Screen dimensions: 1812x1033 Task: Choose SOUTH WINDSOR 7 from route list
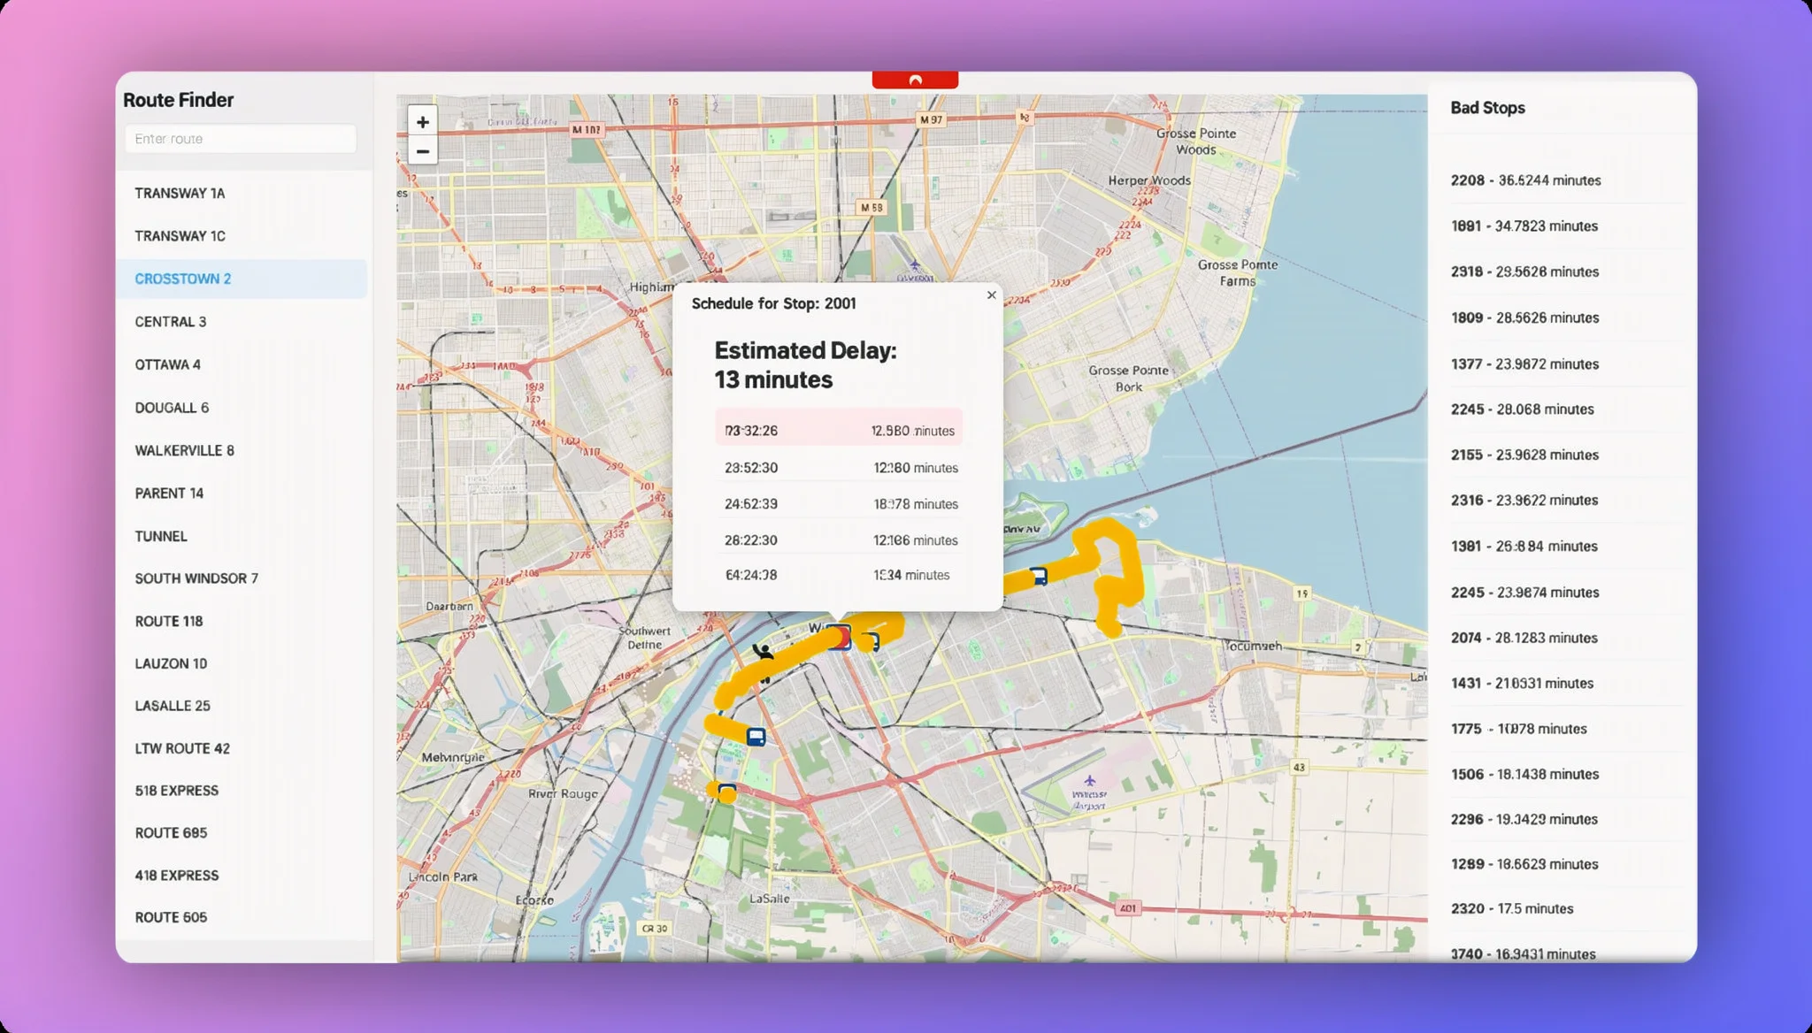(196, 578)
